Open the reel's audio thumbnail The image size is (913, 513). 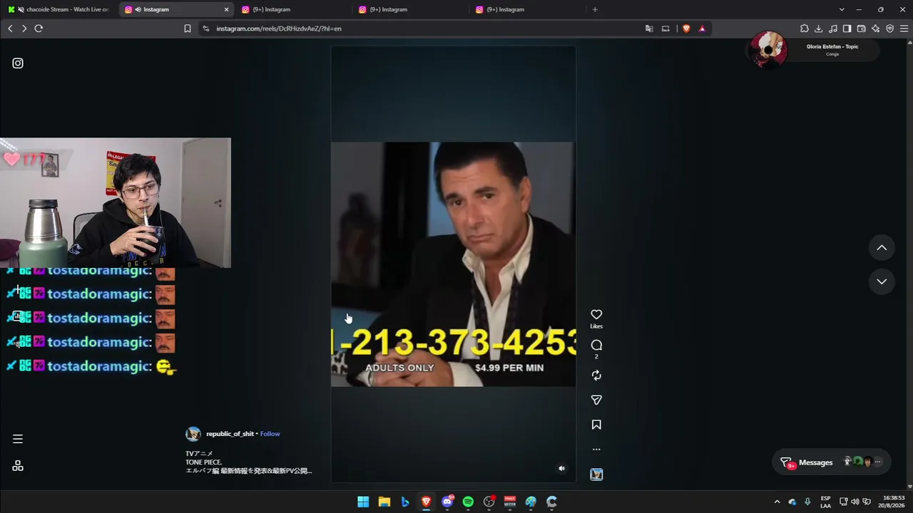tap(596, 475)
